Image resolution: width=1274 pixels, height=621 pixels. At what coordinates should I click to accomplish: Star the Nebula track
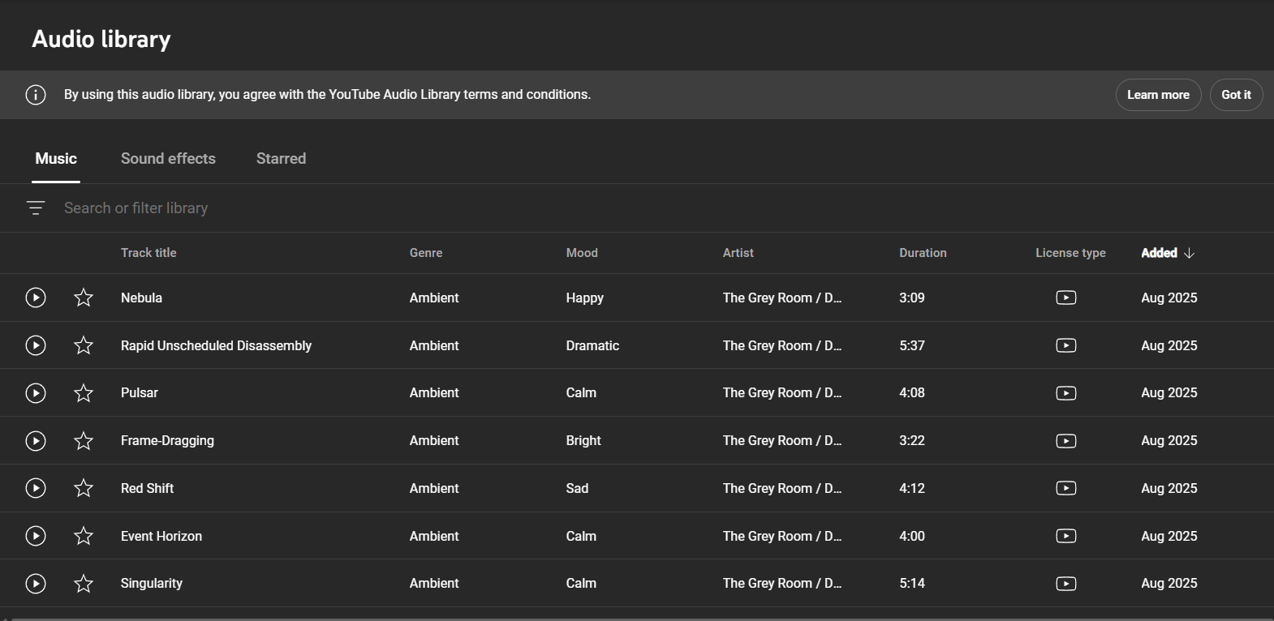click(x=84, y=298)
